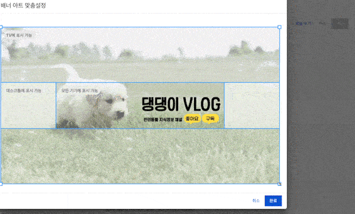Click the bottom-left crop corner handle
The image size is (355, 214).
(1, 184)
